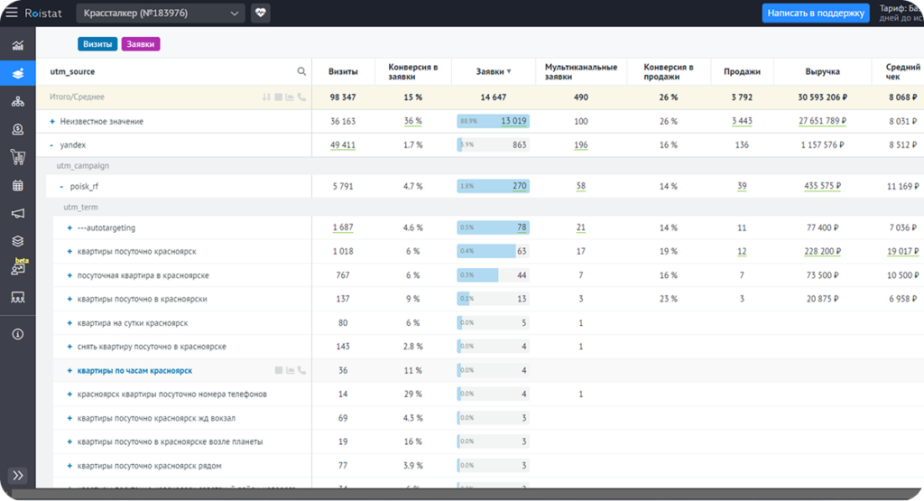
Task: Click the heart health-status icon
Action: point(261,13)
